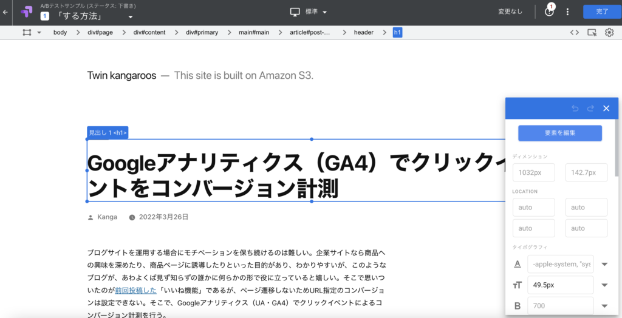Open the code editor brackets icon
622x318 pixels.
point(575,33)
